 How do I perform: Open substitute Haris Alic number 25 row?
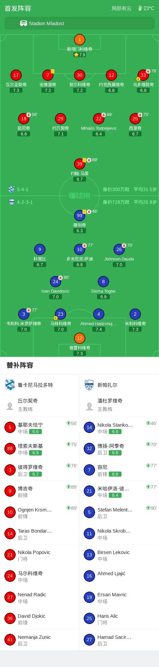(x=119, y=618)
